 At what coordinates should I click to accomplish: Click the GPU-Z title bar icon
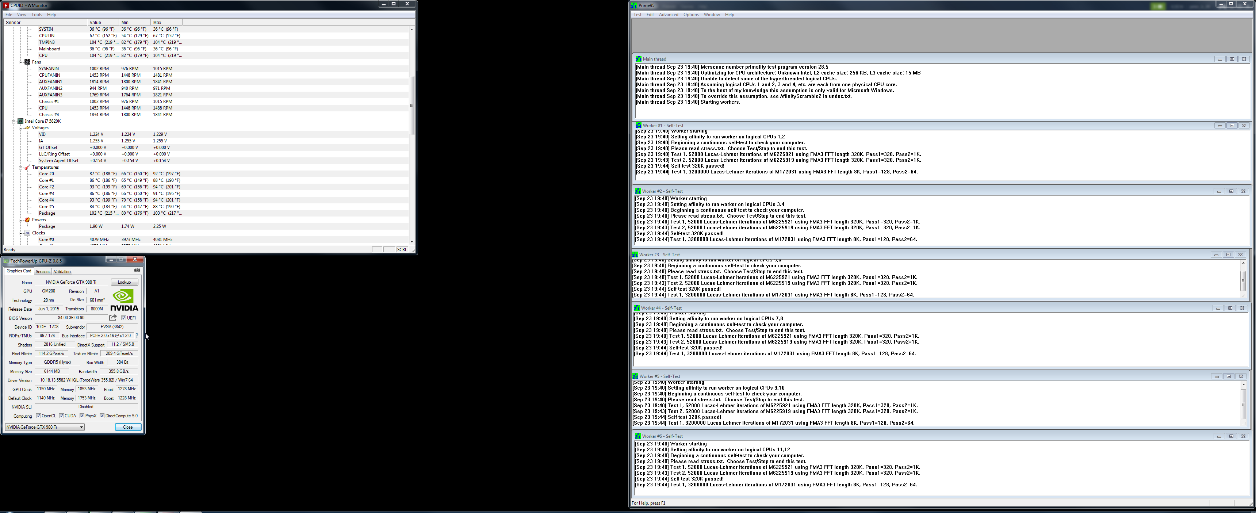click(6, 261)
